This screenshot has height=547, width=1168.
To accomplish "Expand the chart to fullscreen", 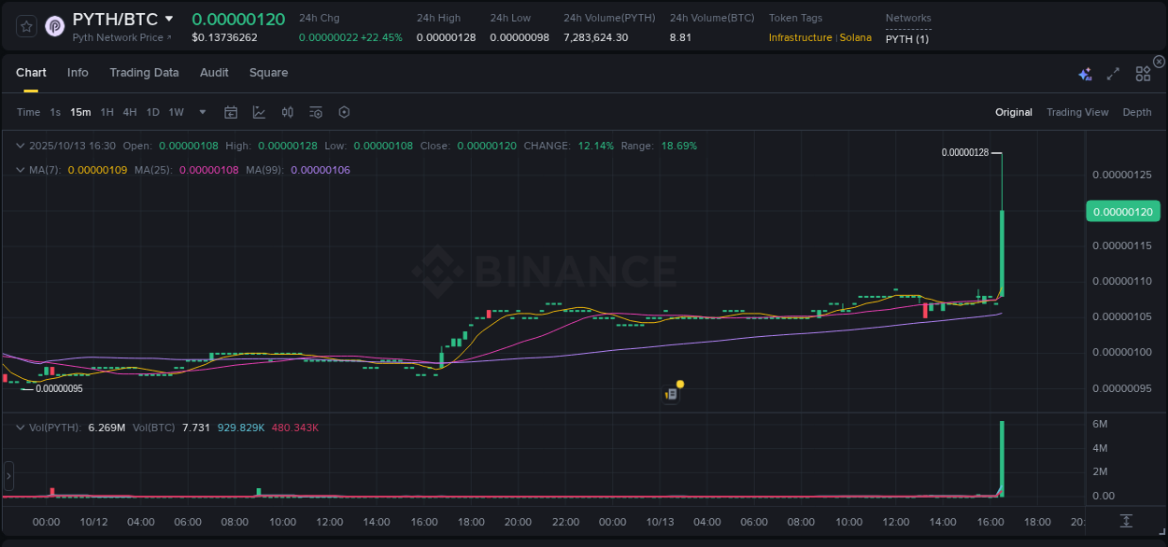I will 1112,73.
